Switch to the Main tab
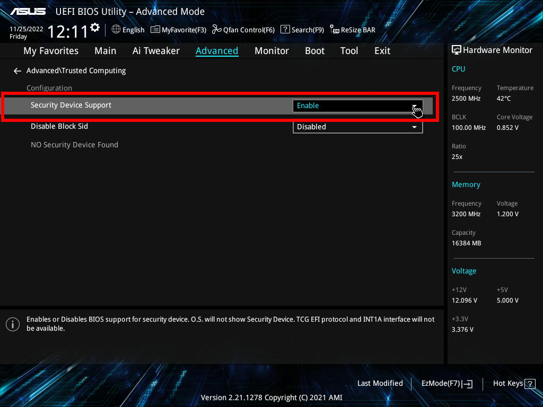This screenshot has width=543, height=407. point(106,51)
